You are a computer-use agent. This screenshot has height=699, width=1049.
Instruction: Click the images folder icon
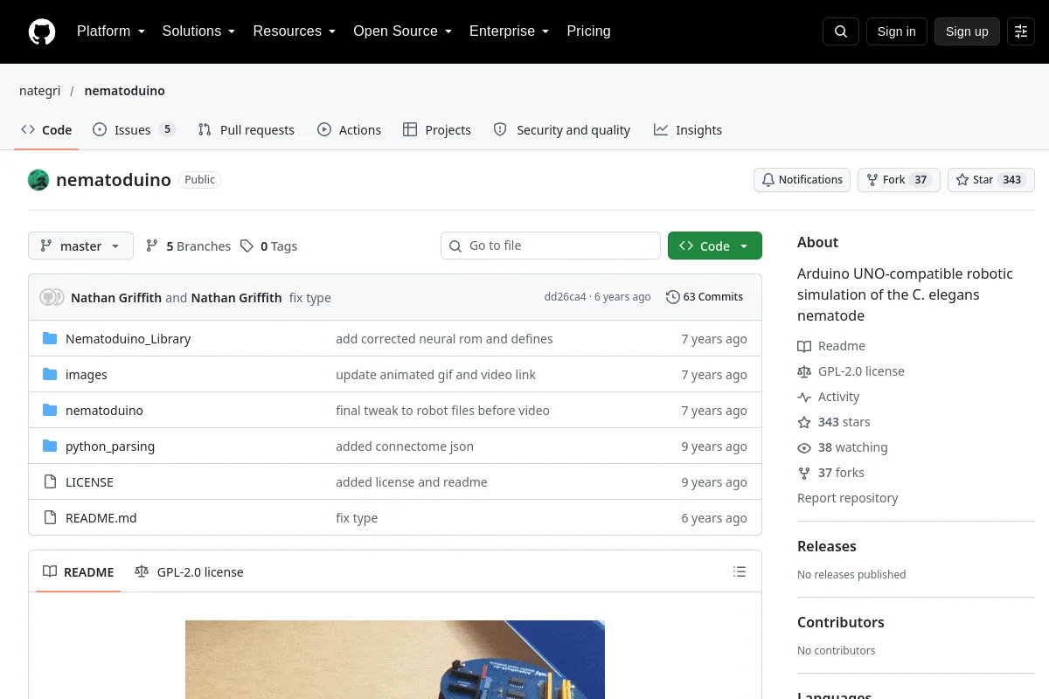50,375
